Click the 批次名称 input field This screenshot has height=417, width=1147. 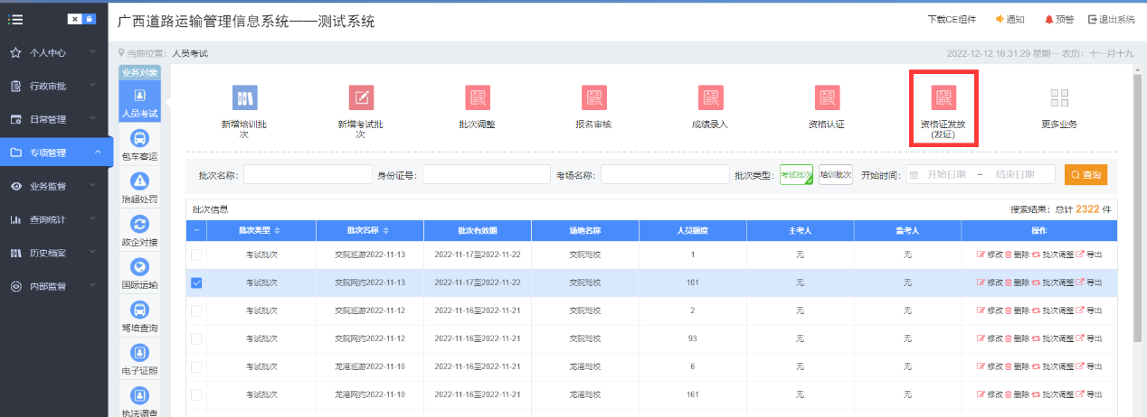[308, 174]
